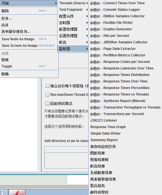This screenshot has width=162, height=195.
Task: Choose jp@gc - Response Latencies Over Time
Action: coord(125,68)
